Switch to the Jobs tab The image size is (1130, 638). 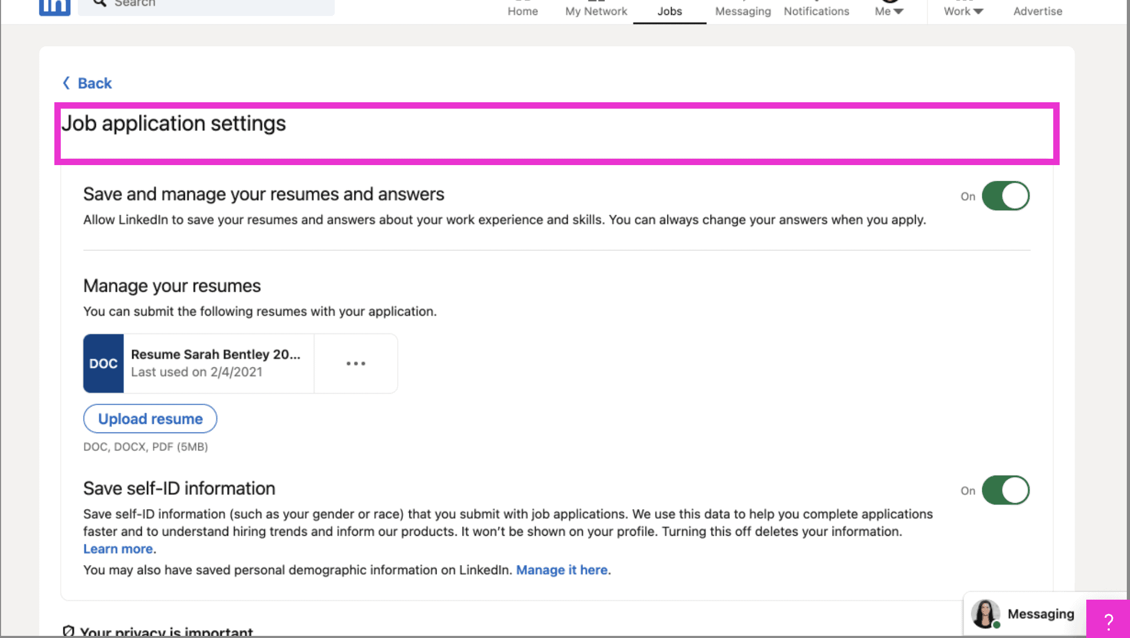pos(669,11)
